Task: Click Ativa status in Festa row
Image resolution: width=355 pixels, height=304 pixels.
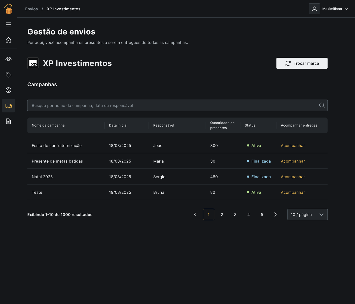Action: tap(254, 145)
